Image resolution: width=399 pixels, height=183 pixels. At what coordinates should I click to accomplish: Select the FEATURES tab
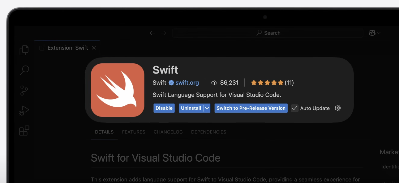coord(134,132)
